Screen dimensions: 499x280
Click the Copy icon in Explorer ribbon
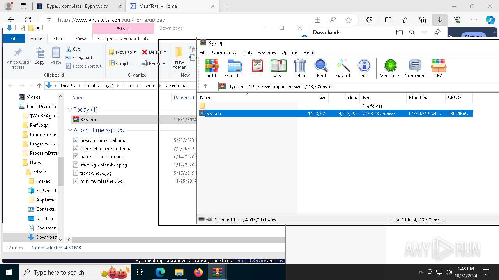[x=39, y=56]
